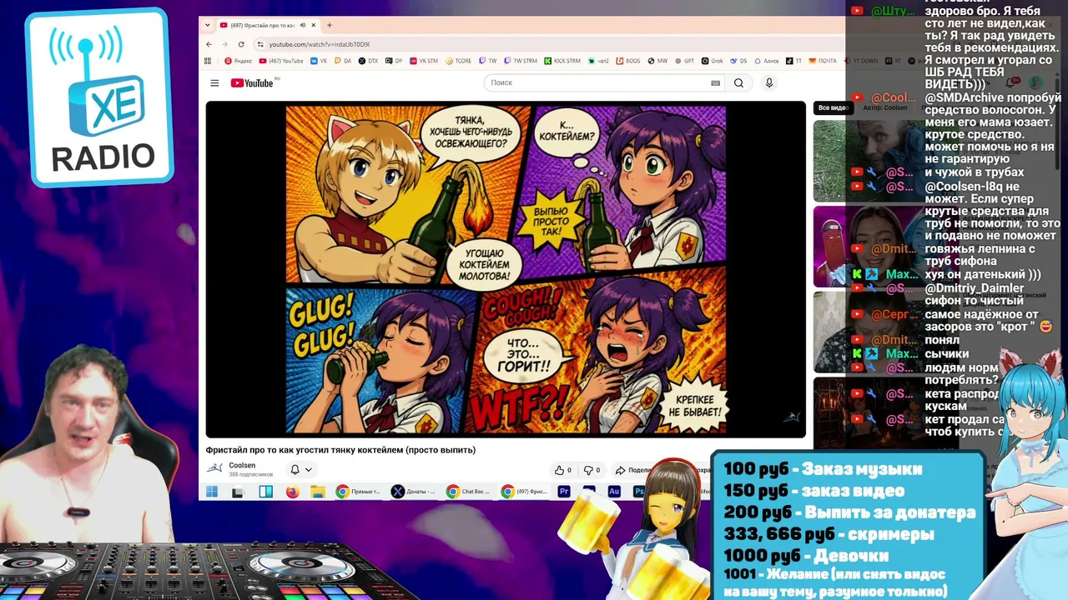This screenshot has width=1068, height=600.
Task: Switch to '(497) Фрис...' taskbar window
Action: pyautogui.click(x=524, y=492)
